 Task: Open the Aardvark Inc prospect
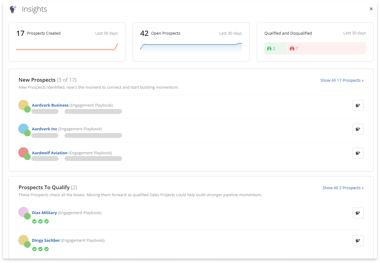(x=44, y=129)
